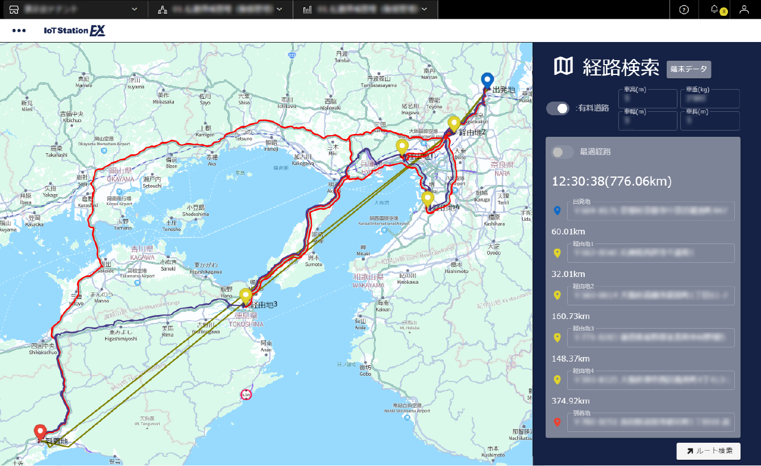Viewport: 761px width, 466px height.
Task: Click yellow pin icon beside 経由地3 field
Action: click(557, 338)
